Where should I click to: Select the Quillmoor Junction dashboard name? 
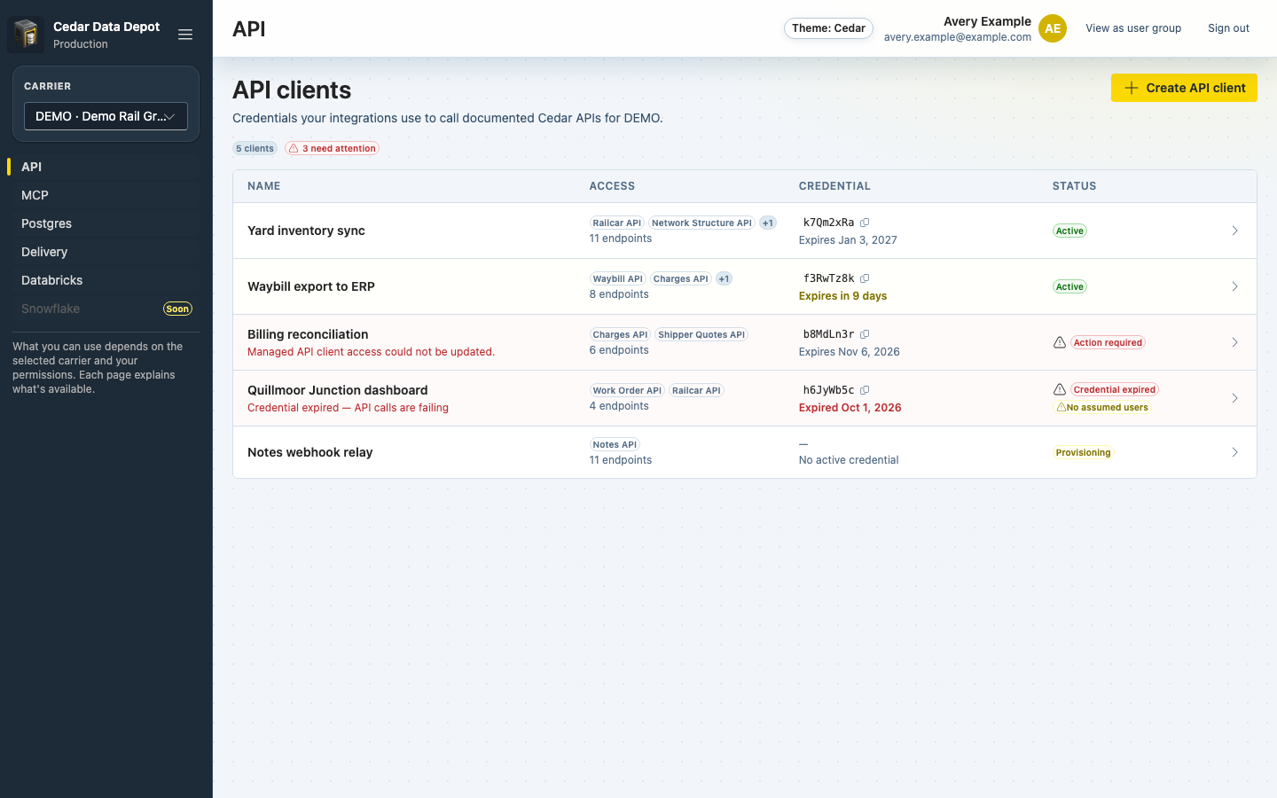coord(338,390)
